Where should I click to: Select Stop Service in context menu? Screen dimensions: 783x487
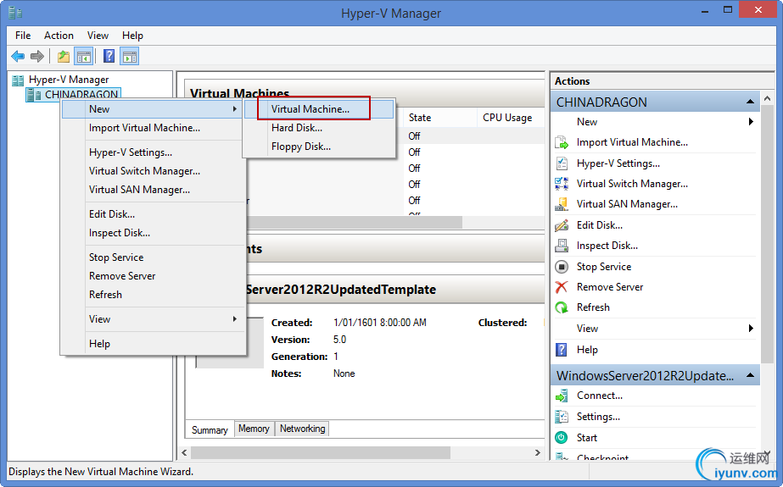point(154,257)
